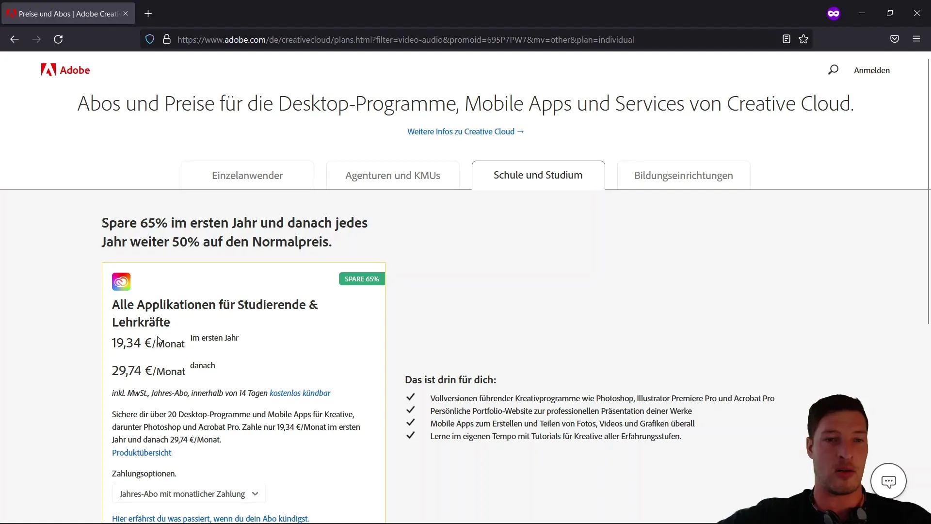Restore down the browser window

pyautogui.click(x=889, y=14)
